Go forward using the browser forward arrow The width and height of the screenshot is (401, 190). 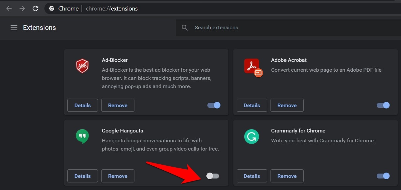click(x=22, y=9)
